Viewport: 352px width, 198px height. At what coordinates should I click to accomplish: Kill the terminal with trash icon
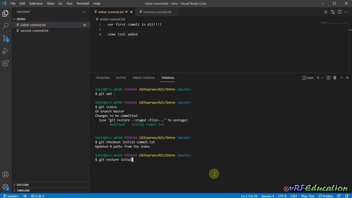pyautogui.click(x=335, y=78)
